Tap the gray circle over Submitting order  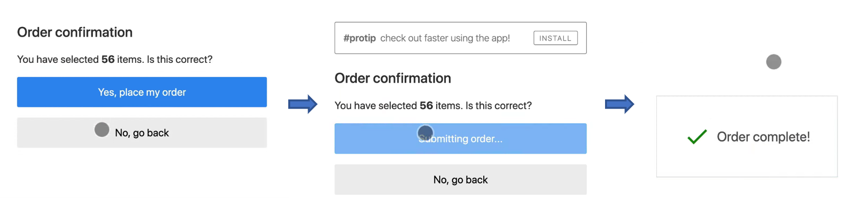tap(425, 132)
